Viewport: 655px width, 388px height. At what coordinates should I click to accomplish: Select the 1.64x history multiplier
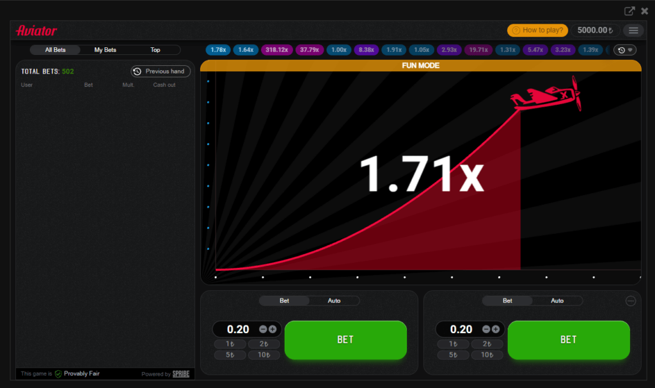[x=246, y=50]
